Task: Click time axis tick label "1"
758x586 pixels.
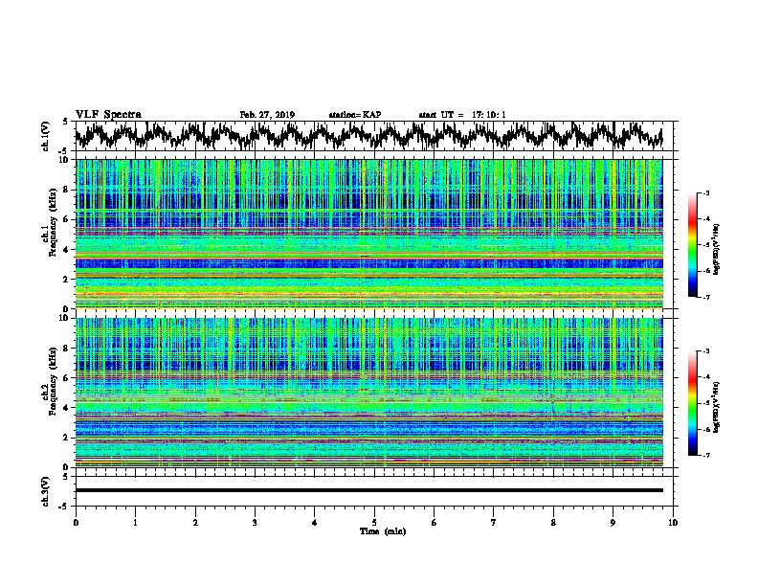Action: (x=135, y=523)
